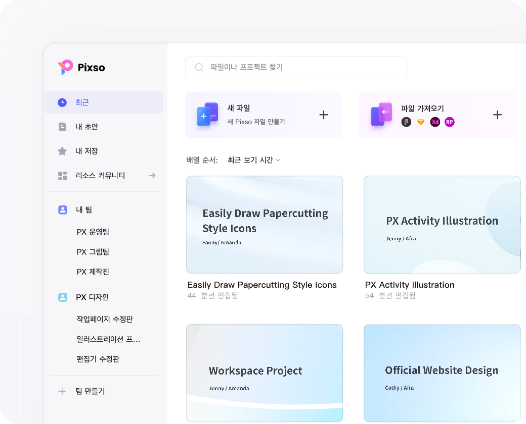
Task: Open the PX Activity Illustration thumbnail
Action: coord(442,225)
